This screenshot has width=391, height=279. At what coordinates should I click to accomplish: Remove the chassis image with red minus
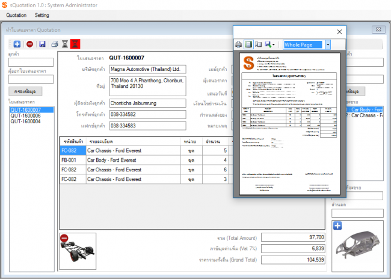(x=64, y=238)
